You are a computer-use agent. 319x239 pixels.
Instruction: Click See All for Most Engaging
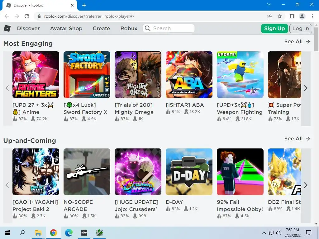(297, 41)
